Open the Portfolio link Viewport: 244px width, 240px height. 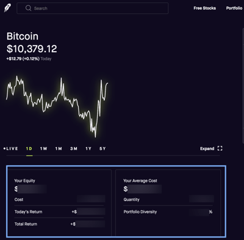[x=234, y=8]
